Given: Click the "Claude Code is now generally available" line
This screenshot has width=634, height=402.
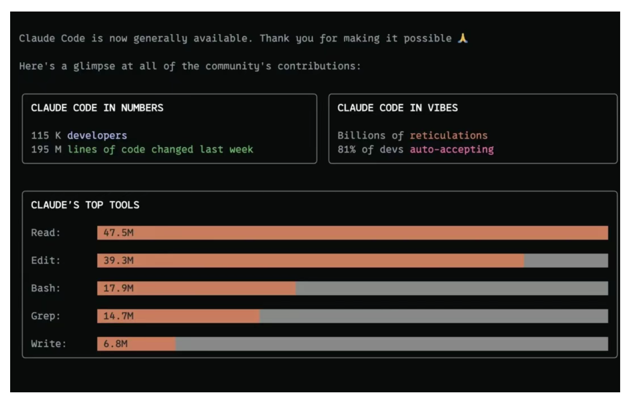Looking at the screenshot, I should [x=244, y=38].
